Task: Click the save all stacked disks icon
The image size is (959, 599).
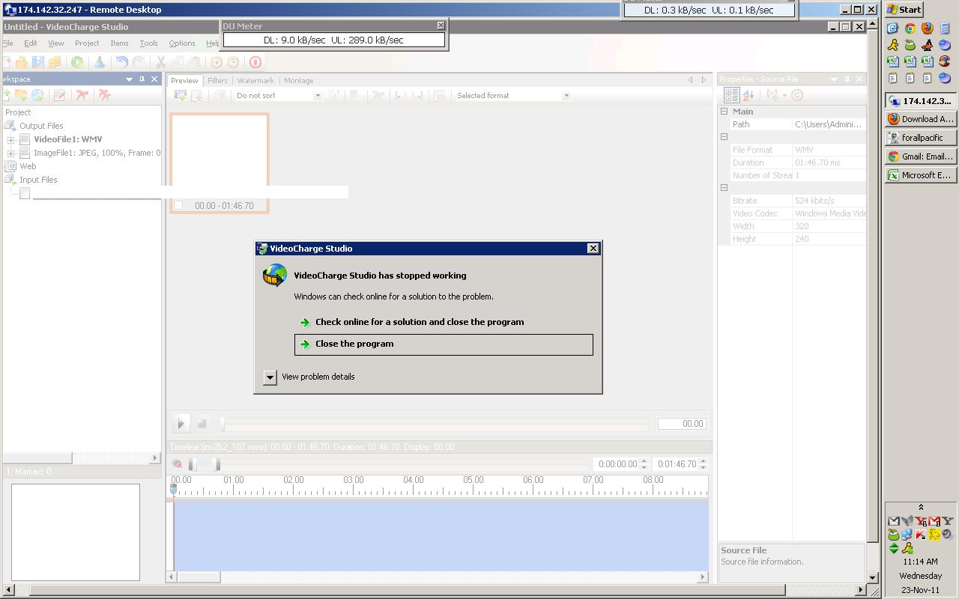Action: coord(55,62)
